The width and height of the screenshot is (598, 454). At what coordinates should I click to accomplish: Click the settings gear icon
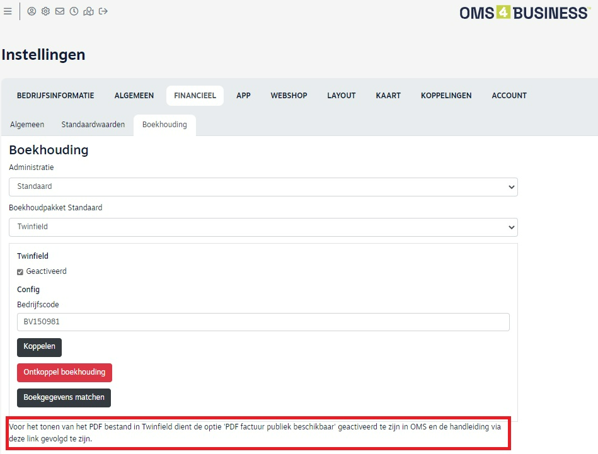(x=45, y=11)
